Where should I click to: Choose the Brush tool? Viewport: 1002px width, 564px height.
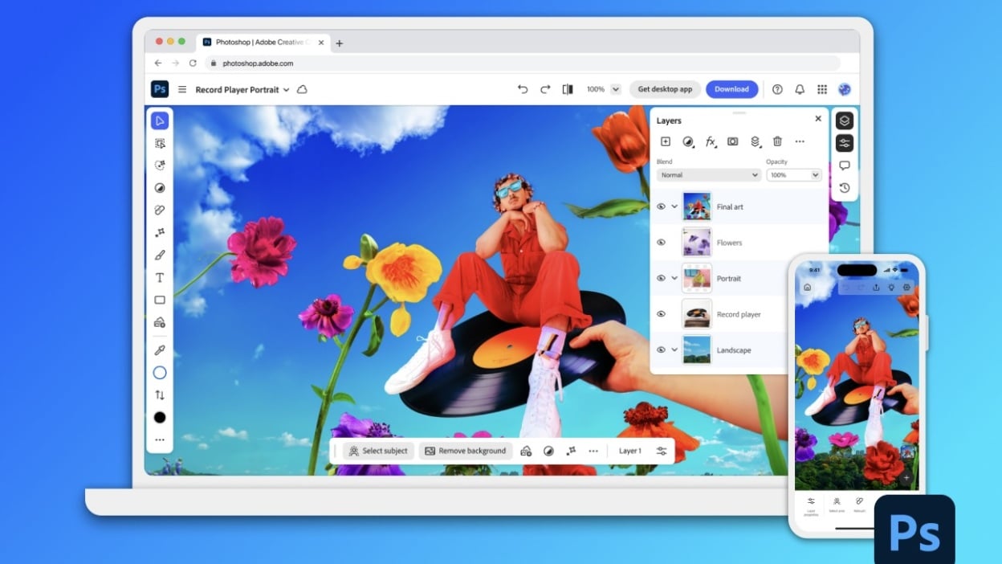coord(160,255)
